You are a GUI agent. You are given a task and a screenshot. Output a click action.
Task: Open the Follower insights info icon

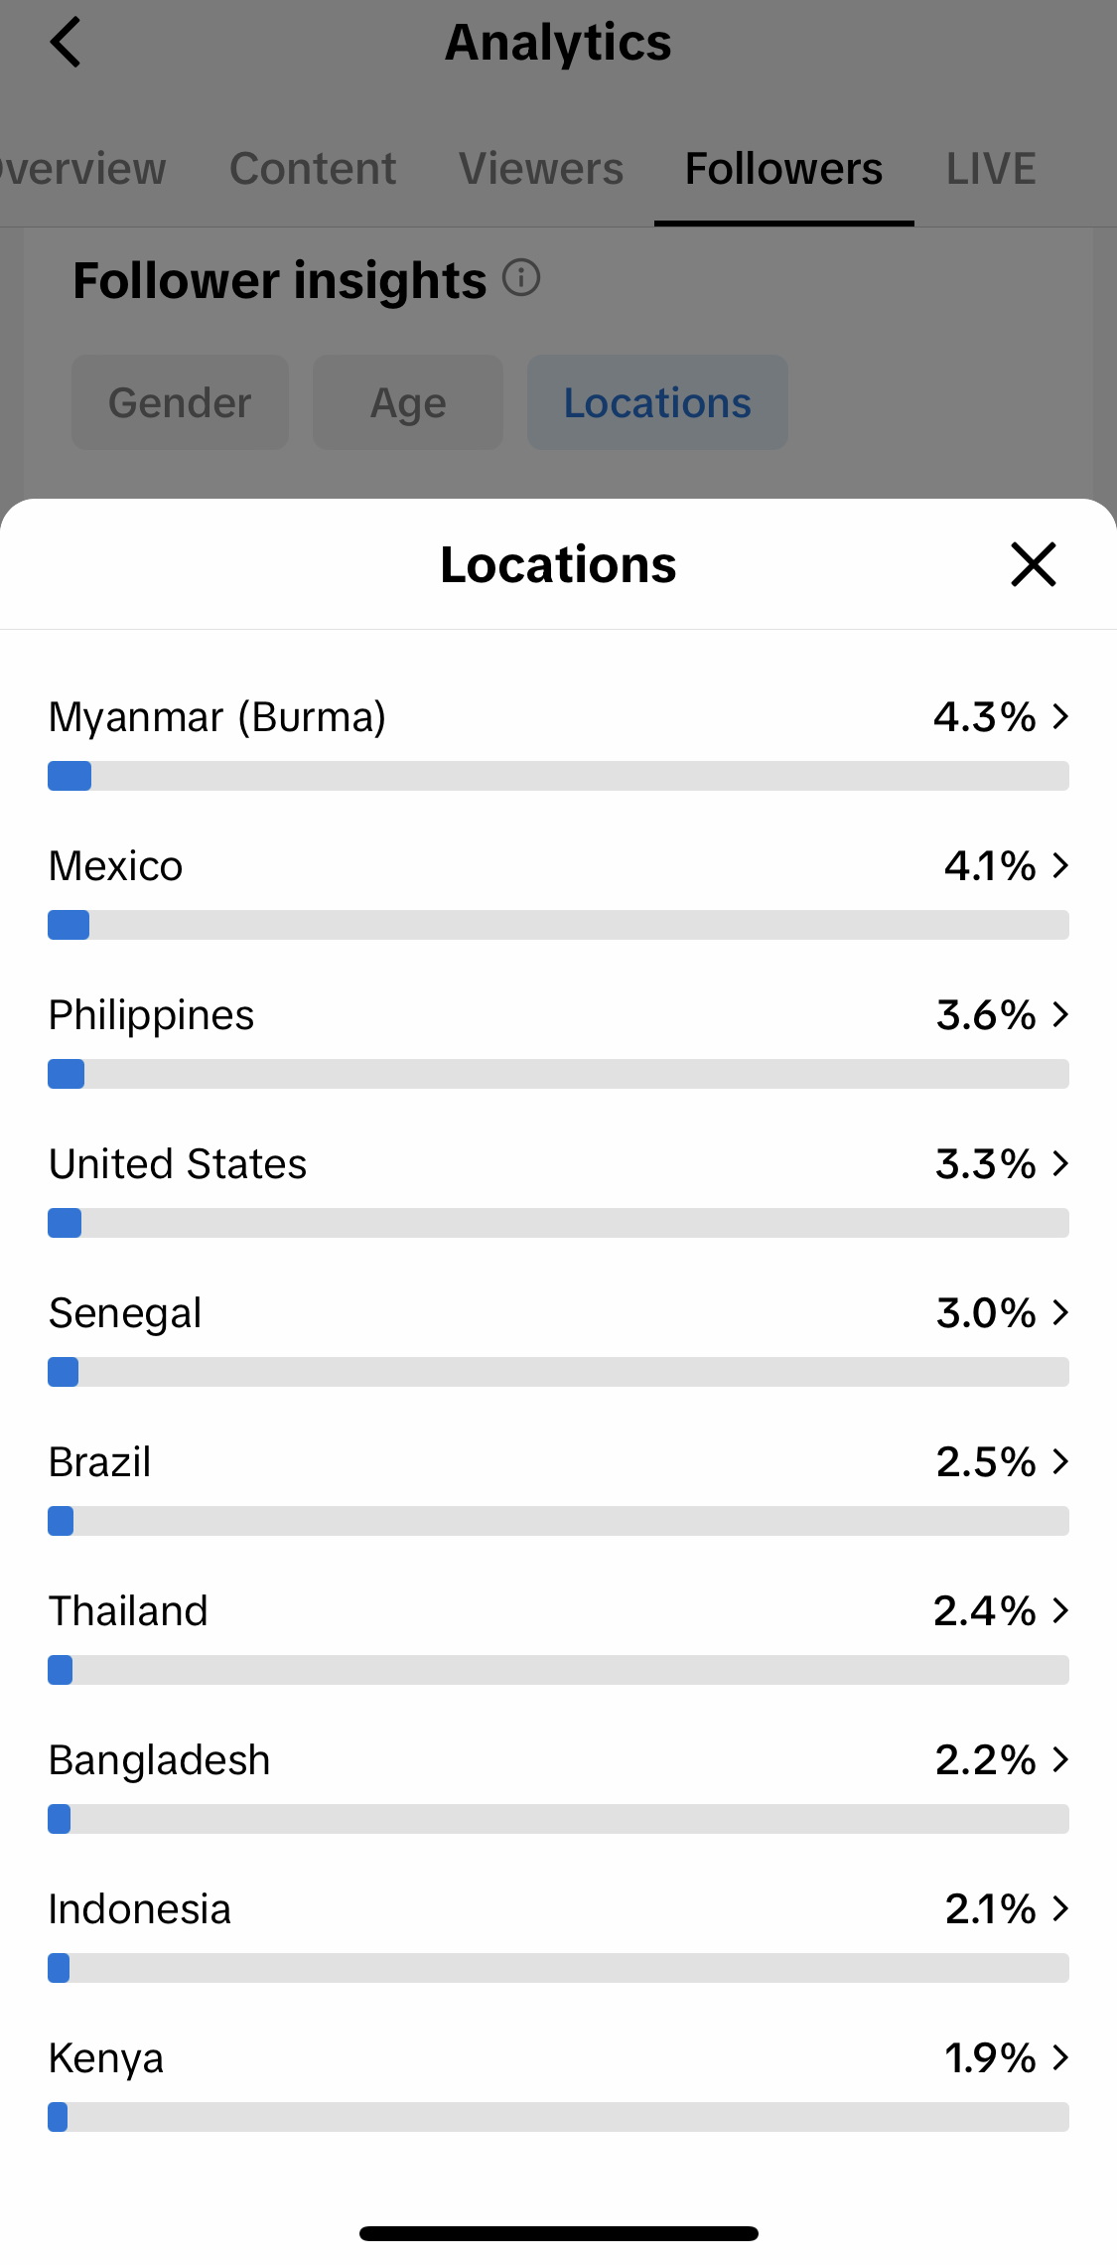[x=521, y=278]
